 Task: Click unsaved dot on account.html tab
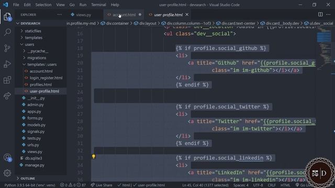tap(140, 15)
